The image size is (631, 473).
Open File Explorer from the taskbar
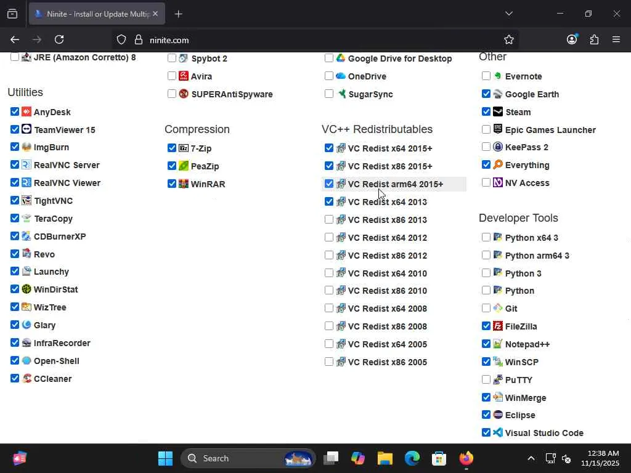click(x=385, y=458)
